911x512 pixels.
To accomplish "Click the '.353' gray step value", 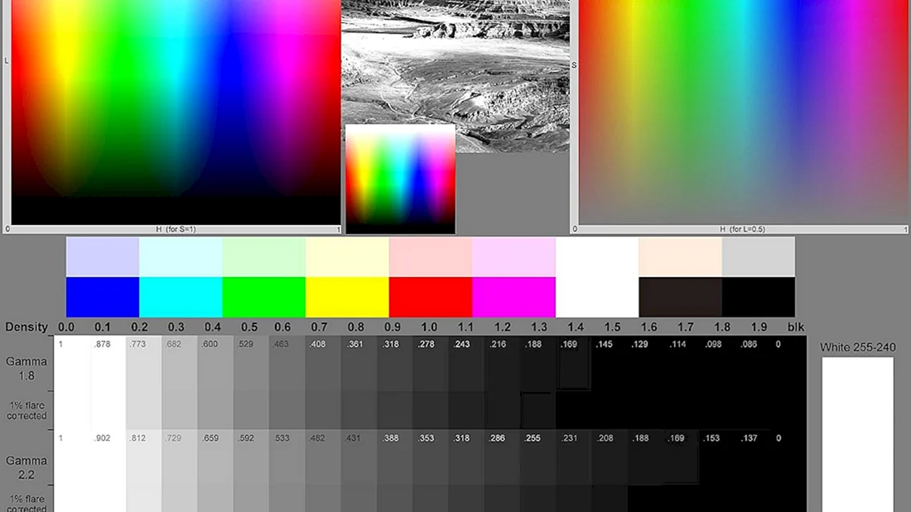I will [x=426, y=438].
